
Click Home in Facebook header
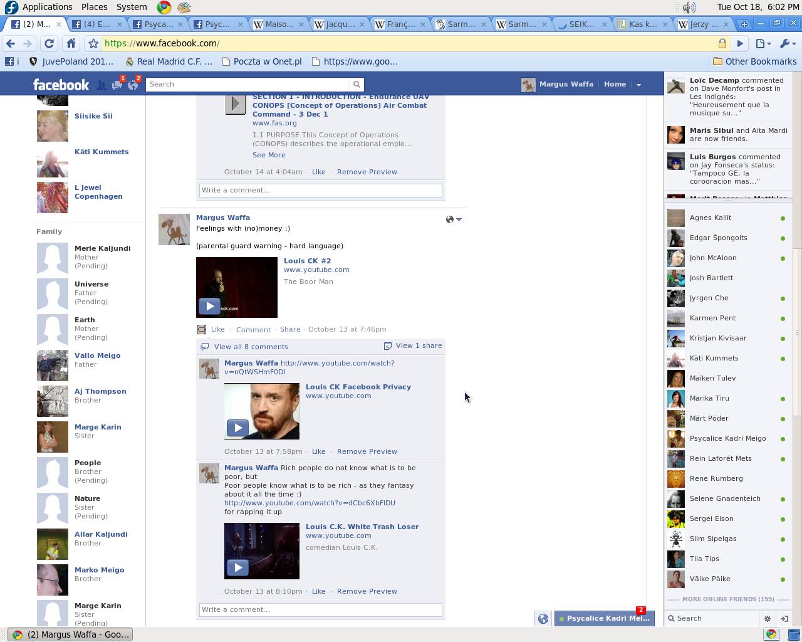615,84
